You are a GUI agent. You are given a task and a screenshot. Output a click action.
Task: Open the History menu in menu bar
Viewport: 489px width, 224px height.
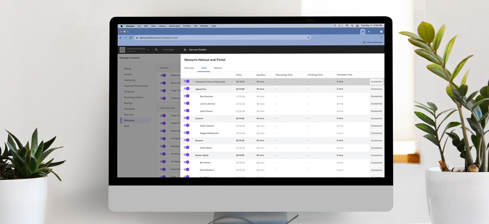(162, 26)
